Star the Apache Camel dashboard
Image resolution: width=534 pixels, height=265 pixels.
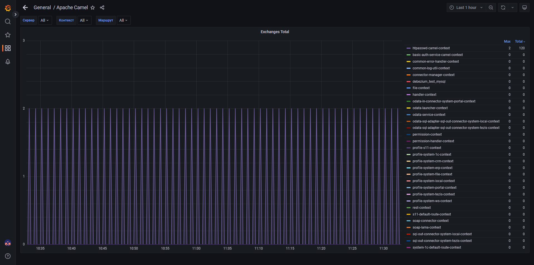(93, 8)
